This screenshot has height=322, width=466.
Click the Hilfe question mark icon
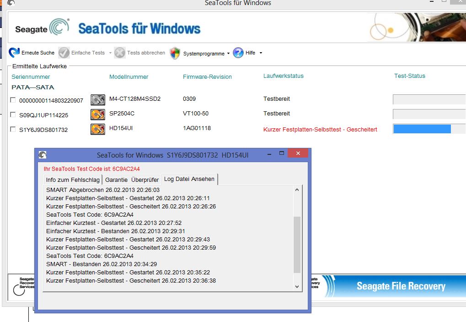(238, 53)
